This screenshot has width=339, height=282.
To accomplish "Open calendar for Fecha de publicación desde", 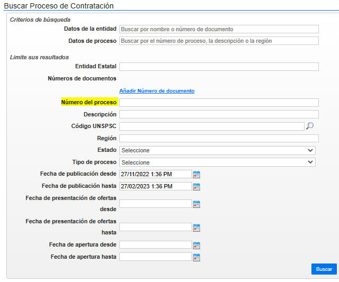I will [x=196, y=174].
